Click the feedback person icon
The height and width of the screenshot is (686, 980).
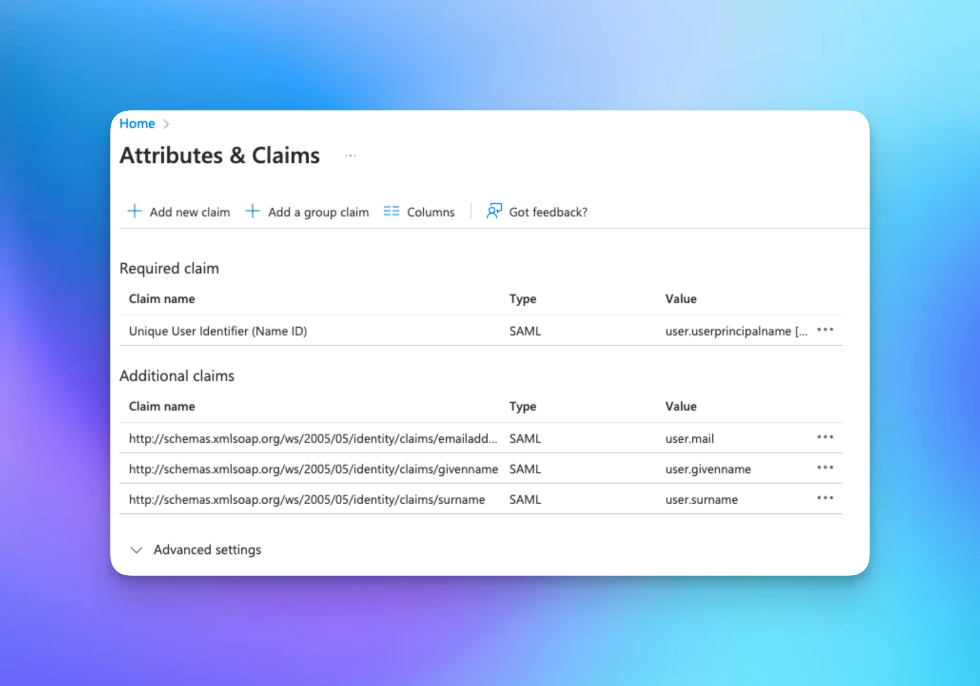[x=494, y=211]
